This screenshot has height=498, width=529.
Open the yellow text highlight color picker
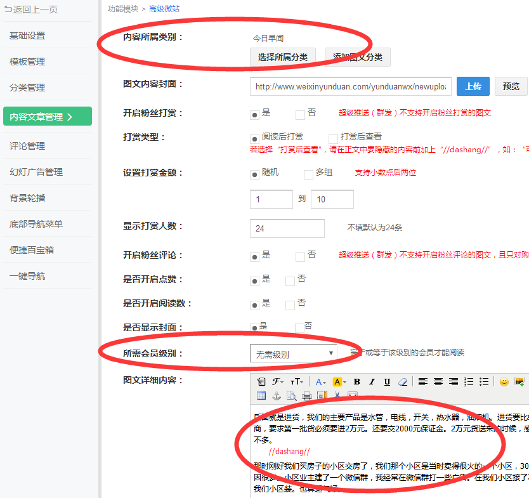click(x=339, y=382)
